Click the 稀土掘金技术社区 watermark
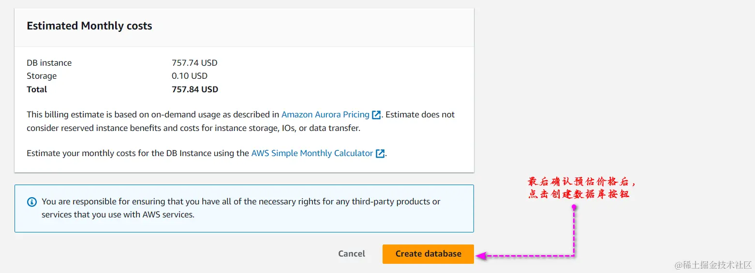The width and height of the screenshot is (755, 273). pos(713,265)
